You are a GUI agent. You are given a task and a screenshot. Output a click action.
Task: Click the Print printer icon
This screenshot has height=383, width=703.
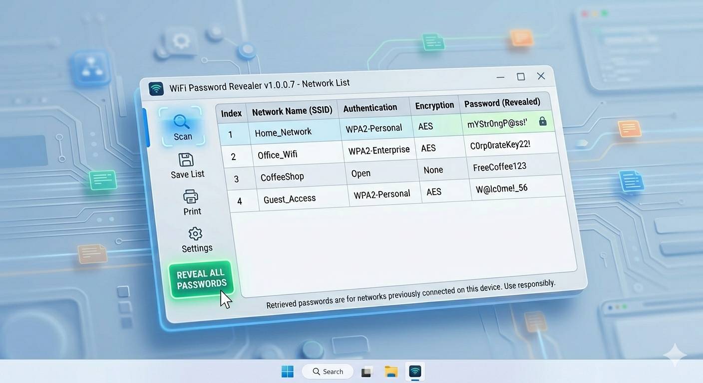(x=191, y=196)
